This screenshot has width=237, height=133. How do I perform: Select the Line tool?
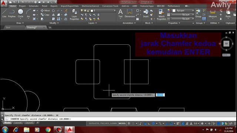(x=4, y=13)
